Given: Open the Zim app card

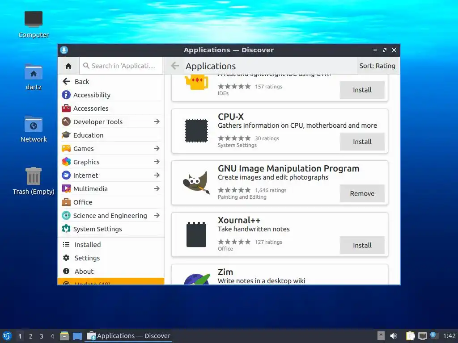Looking at the screenshot, I should click(280, 275).
